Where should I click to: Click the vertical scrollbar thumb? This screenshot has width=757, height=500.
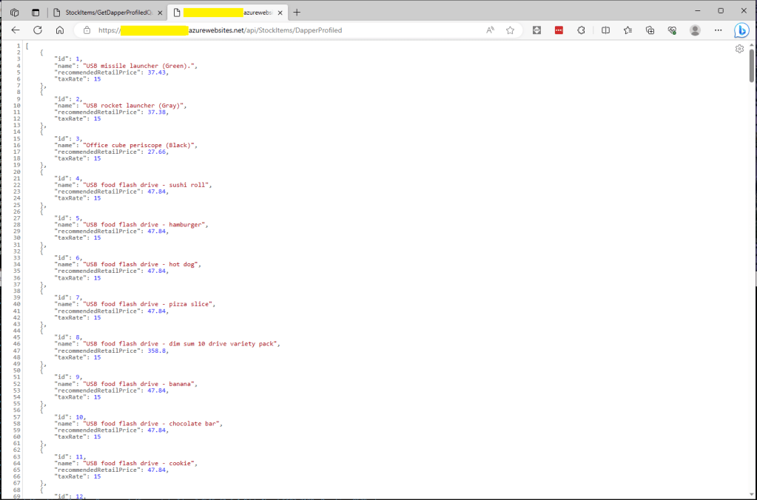pos(752,65)
